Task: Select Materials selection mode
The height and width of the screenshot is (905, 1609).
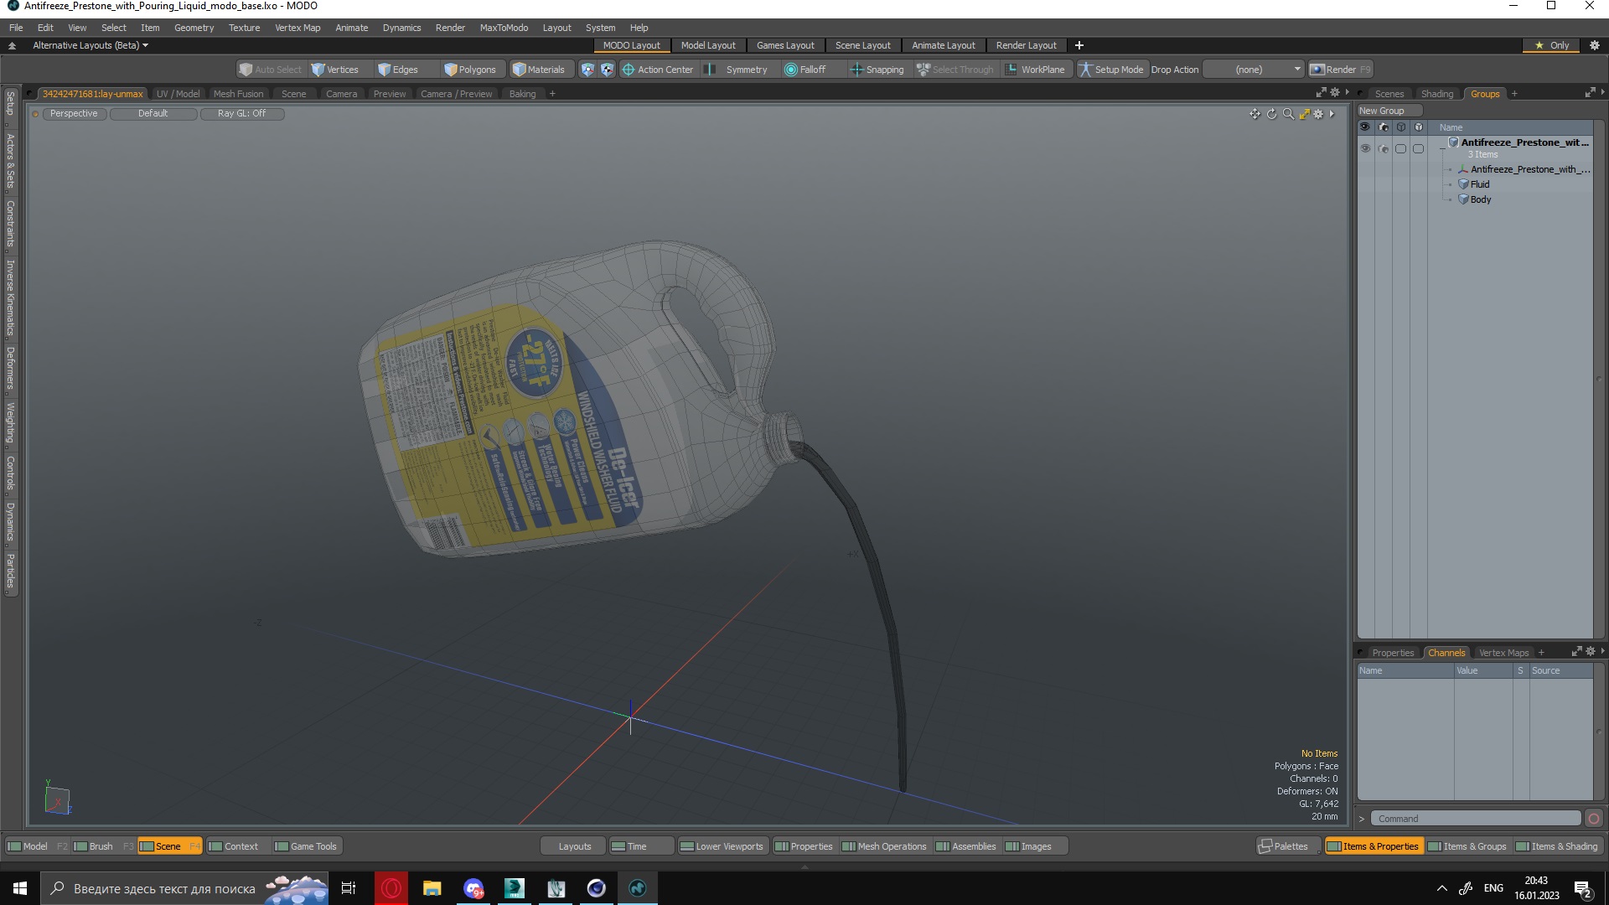Action: click(x=539, y=70)
